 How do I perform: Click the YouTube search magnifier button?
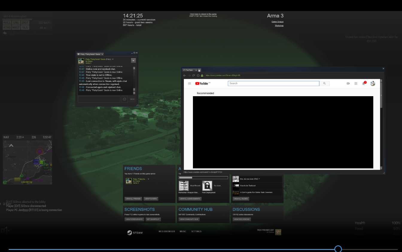click(x=325, y=83)
